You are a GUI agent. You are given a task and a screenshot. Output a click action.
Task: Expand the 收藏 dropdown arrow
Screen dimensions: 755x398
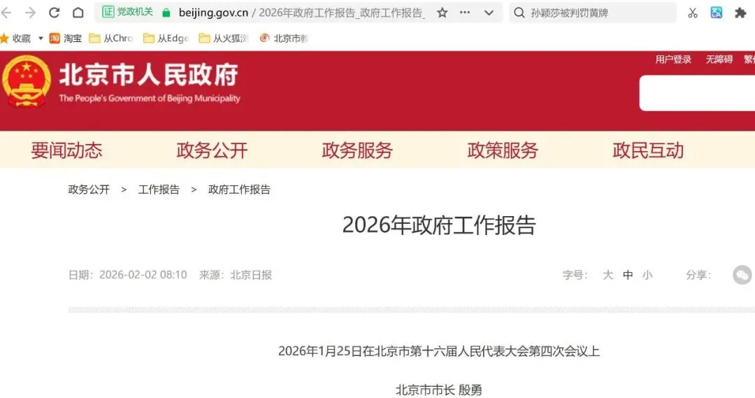41,38
